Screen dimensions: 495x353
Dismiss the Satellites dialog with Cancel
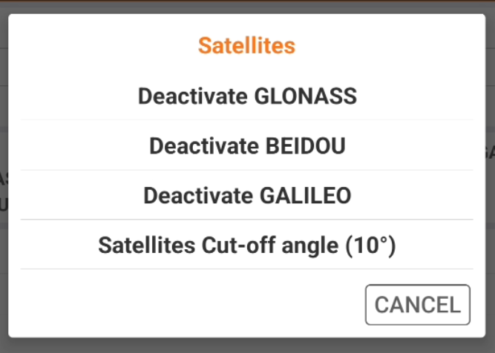coord(417,304)
